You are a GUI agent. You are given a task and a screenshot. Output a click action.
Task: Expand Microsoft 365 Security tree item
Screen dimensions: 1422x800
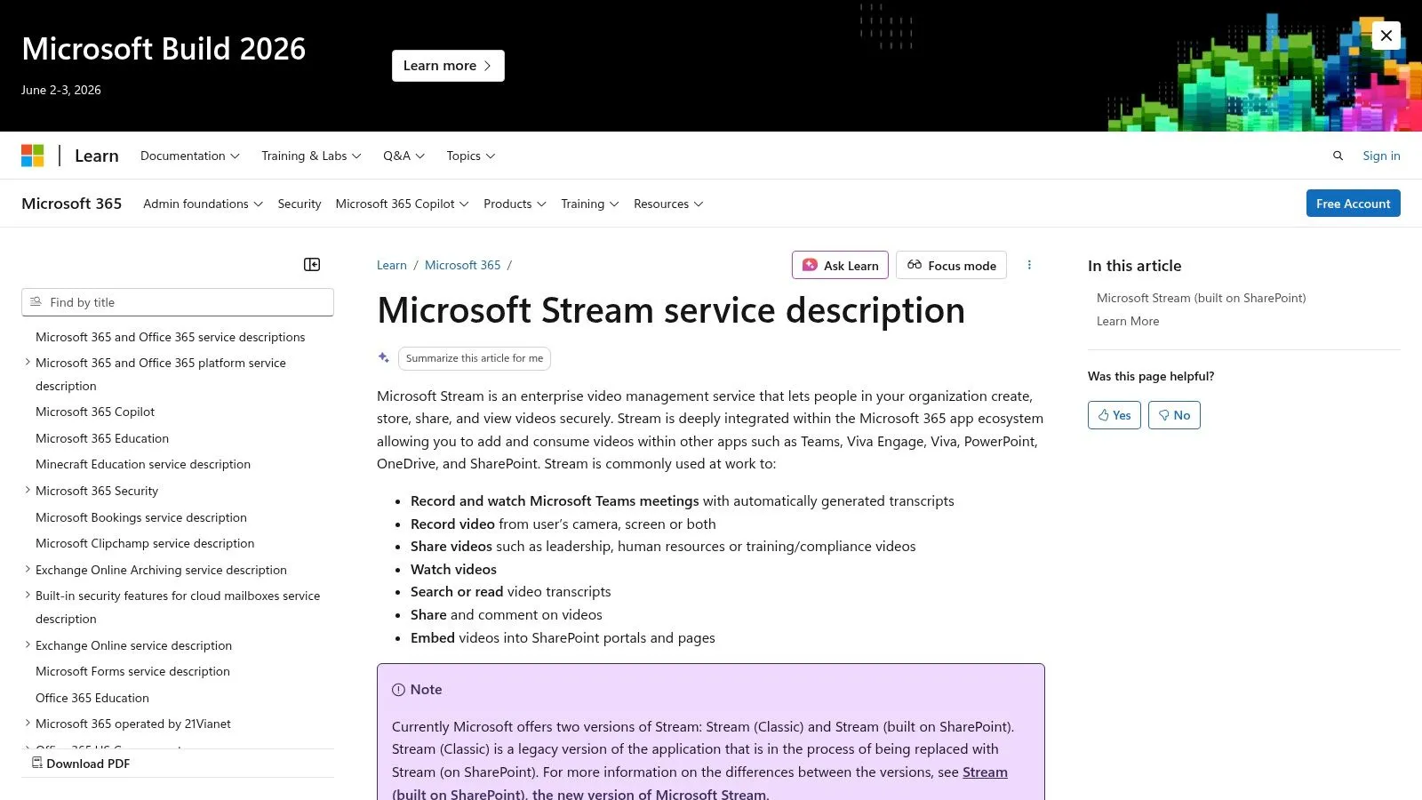point(28,491)
